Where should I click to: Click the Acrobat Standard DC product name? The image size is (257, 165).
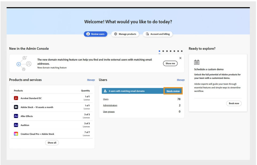click(31, 98)
